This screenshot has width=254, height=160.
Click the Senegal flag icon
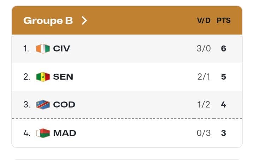[43, 77]
